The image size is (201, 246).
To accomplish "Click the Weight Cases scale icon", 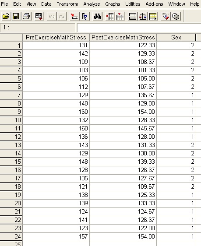I will 143,16.
